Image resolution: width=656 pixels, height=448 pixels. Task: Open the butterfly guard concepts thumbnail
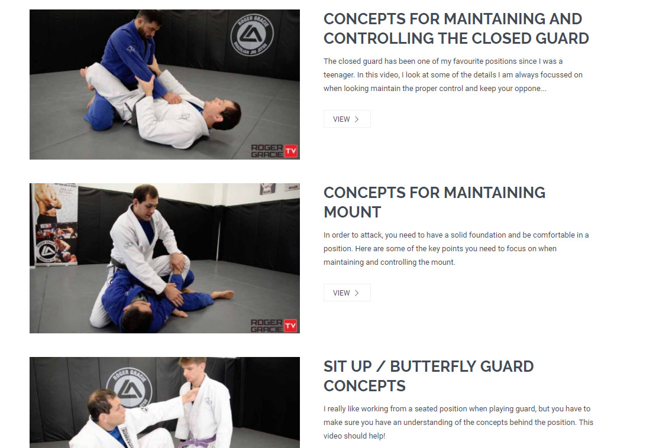pos(164,402)
